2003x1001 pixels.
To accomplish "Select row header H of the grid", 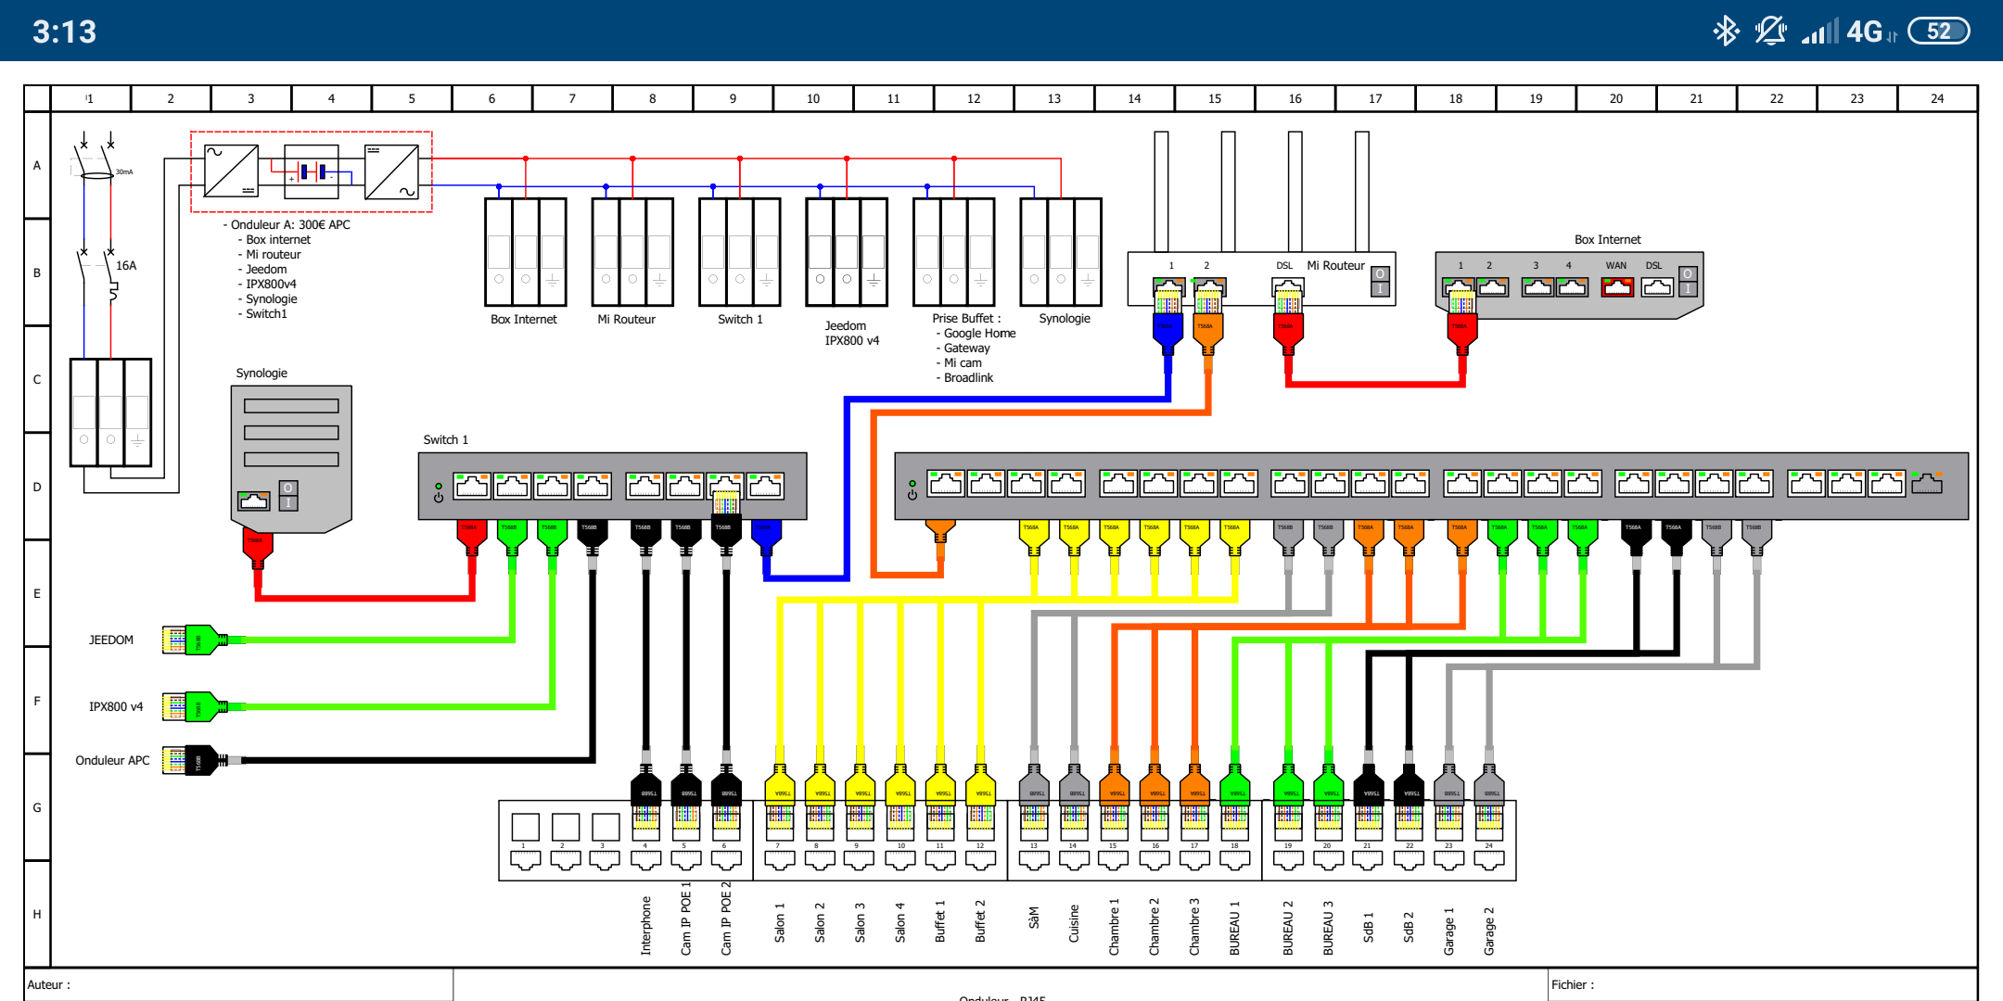I will coord(37,914).
